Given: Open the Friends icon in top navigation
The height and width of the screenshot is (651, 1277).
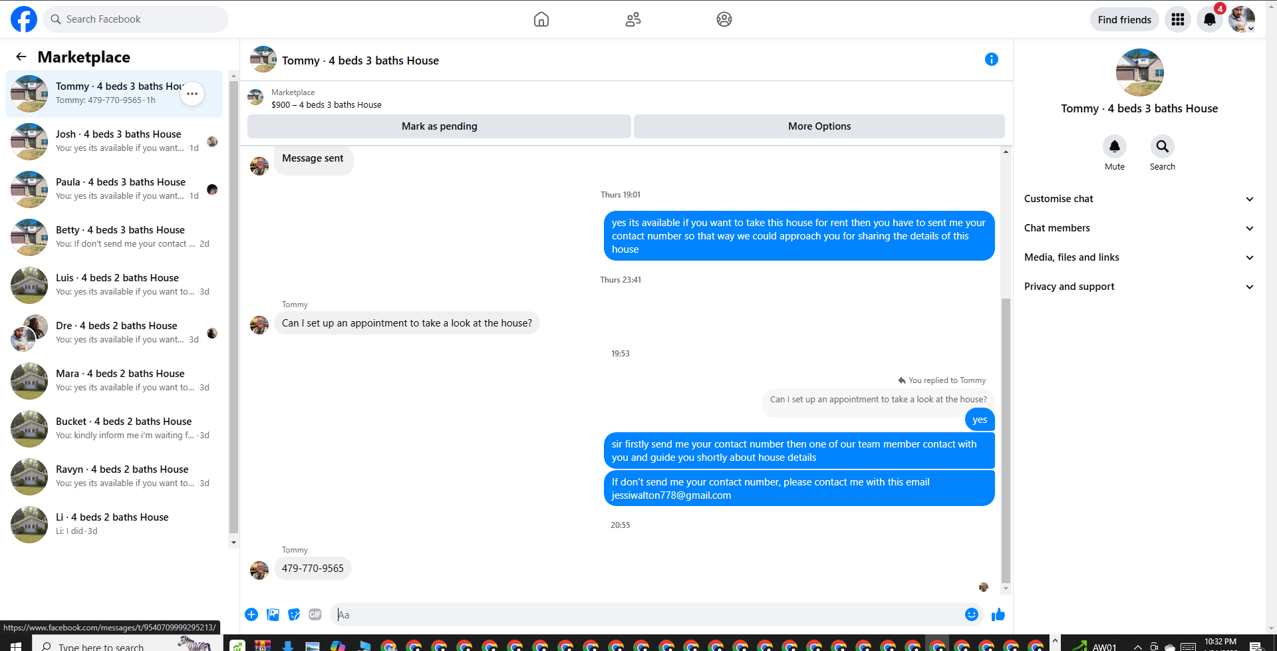Looking at the screenshot, I should click(633, 19).
